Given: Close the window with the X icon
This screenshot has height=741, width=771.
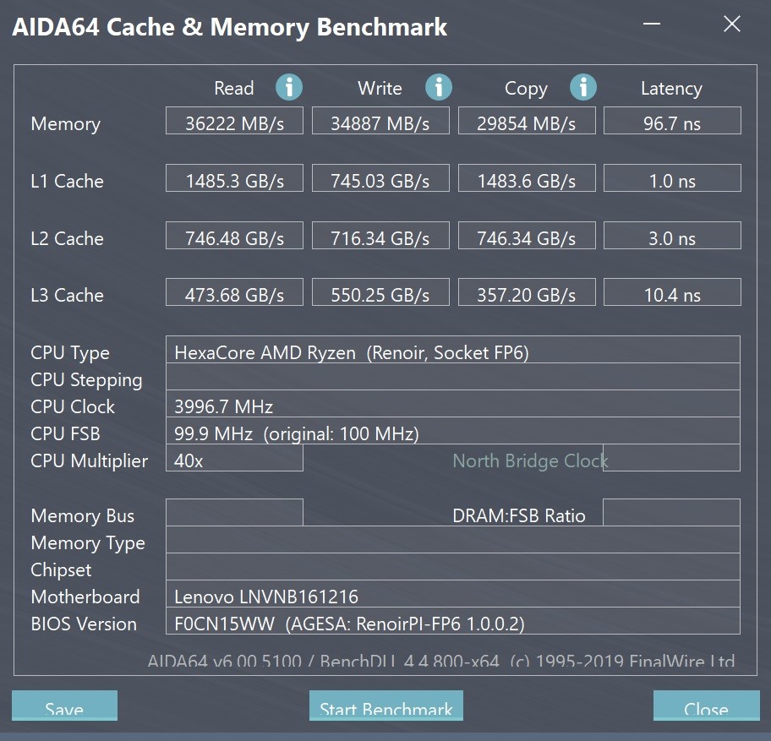Looking at the screenshot, I should pyautogui.click(x=732, y=24).
